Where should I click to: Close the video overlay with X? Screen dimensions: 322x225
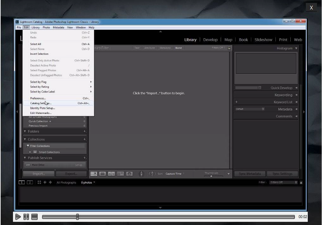[311, 8]
